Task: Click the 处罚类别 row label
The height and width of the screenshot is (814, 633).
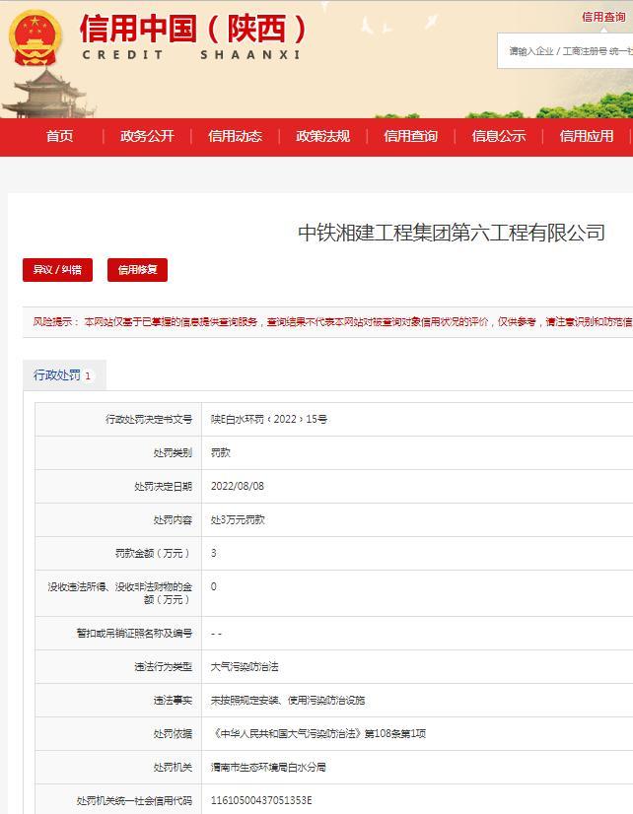Action: (173, 452)
